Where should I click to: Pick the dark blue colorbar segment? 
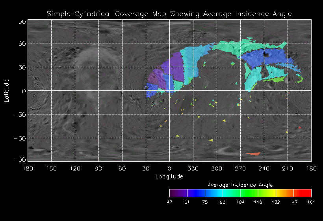click(196, 193)
